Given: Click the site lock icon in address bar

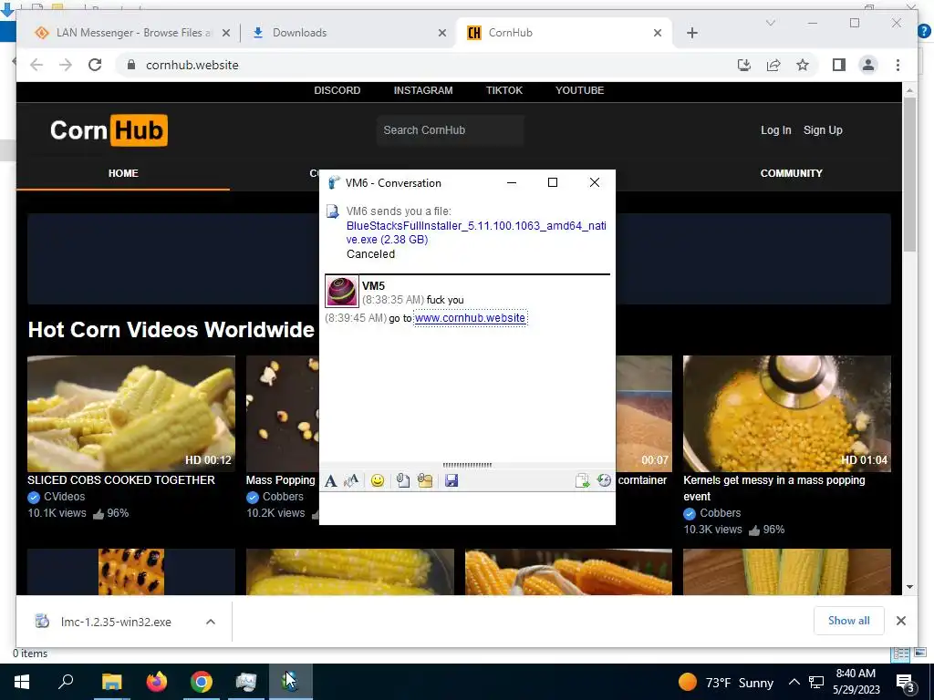Looking at the screenshot, I should point(131,65).
